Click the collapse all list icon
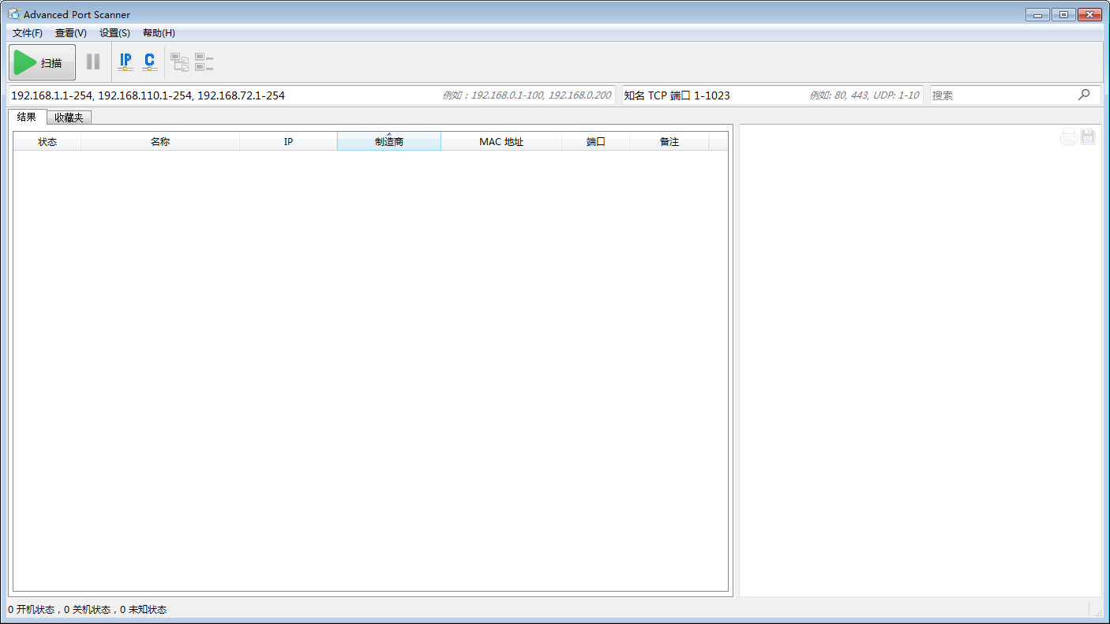 pyautogui.click(x=204, y=62)
